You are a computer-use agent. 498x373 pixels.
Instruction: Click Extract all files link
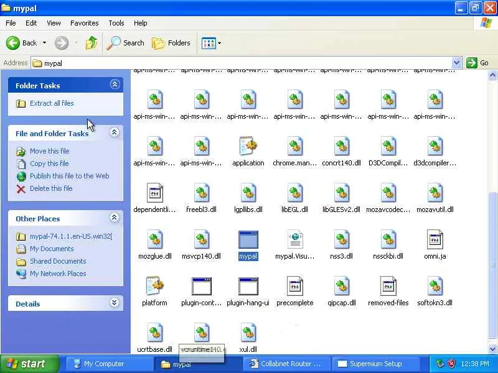point(52,103)
